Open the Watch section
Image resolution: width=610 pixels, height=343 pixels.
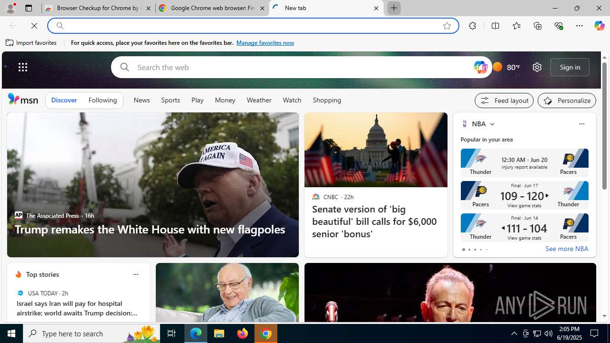pyautogui.click(x=292, y=100)
